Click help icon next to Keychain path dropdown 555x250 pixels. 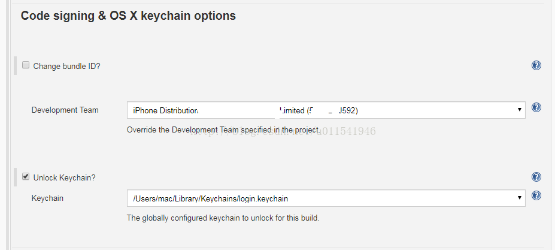click(x=536, y=195)
